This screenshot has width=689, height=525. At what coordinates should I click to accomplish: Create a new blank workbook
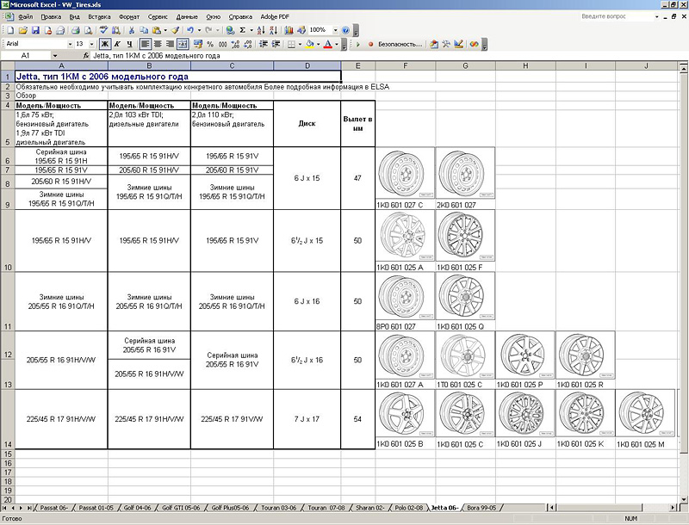point(10,30)
